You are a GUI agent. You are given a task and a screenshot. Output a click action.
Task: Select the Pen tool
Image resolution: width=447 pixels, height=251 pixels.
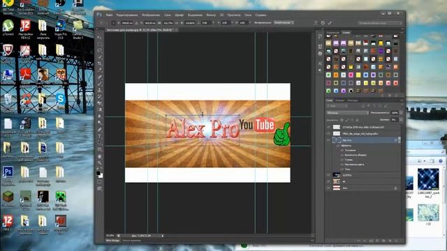99,130
